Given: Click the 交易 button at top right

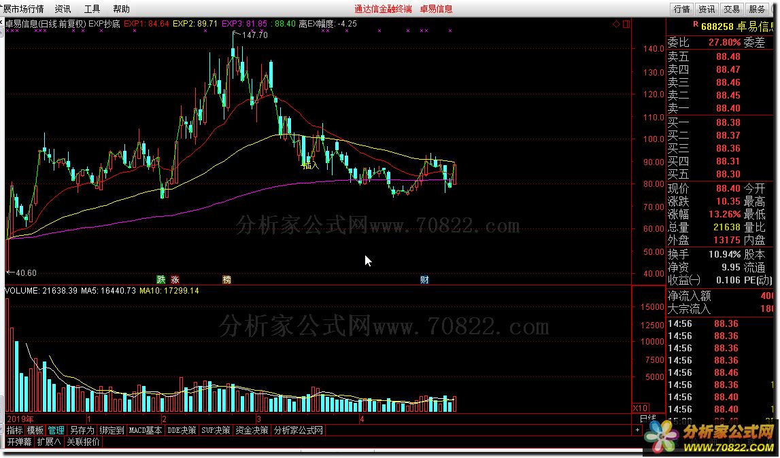Looking at the screenshot, I should 731,9.
